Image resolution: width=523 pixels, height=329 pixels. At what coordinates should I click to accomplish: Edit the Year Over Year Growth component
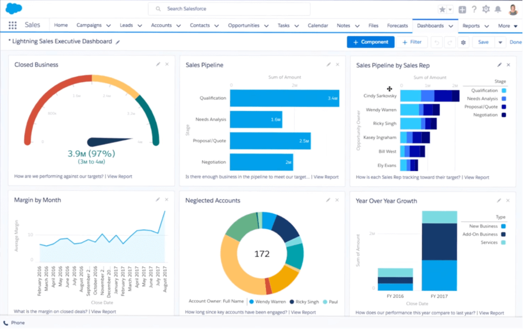coord(499,201)
